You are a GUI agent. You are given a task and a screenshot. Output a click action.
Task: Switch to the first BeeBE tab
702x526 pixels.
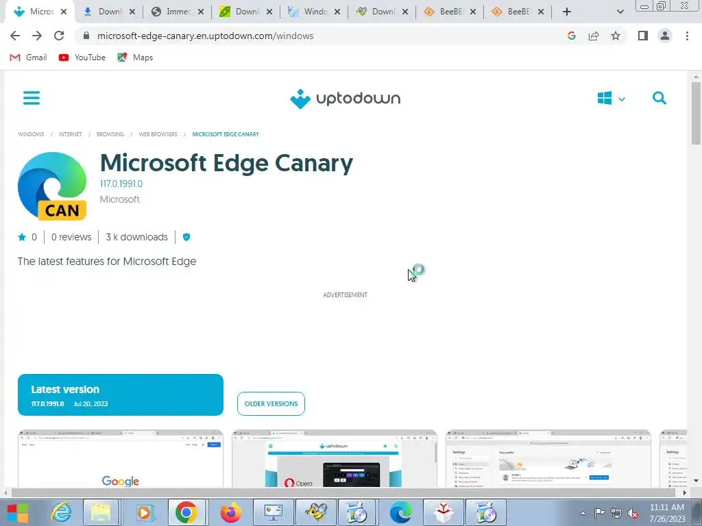click(x=450, y=12)
